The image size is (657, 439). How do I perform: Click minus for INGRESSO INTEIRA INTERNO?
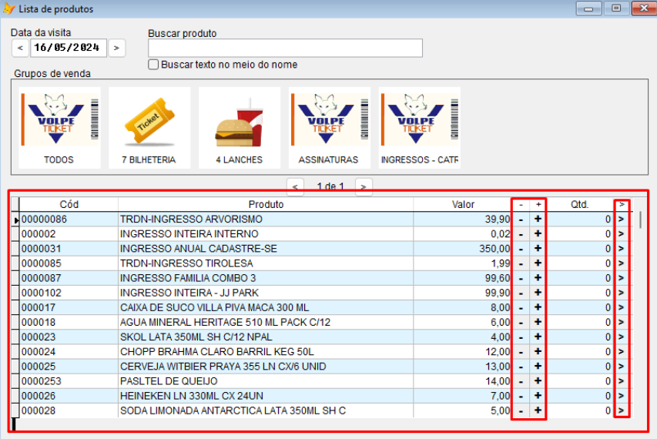pyautogui.click(x=521, y=234)
